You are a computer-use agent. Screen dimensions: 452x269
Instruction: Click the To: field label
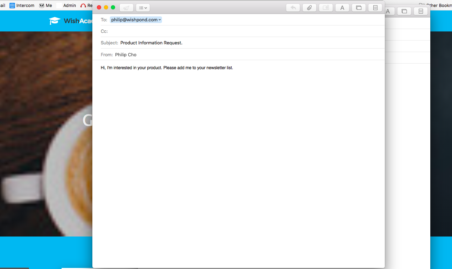click(x=104, y=20)
